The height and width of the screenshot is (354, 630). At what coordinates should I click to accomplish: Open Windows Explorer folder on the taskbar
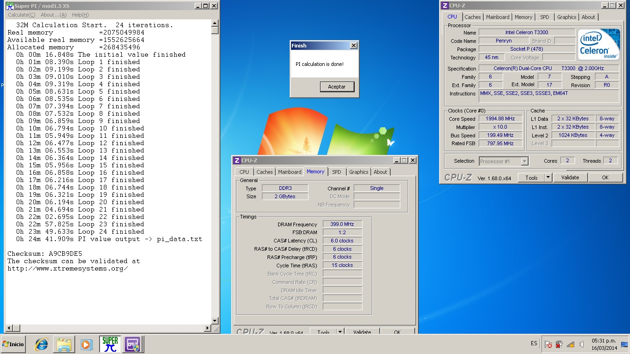tap(64, 344)
